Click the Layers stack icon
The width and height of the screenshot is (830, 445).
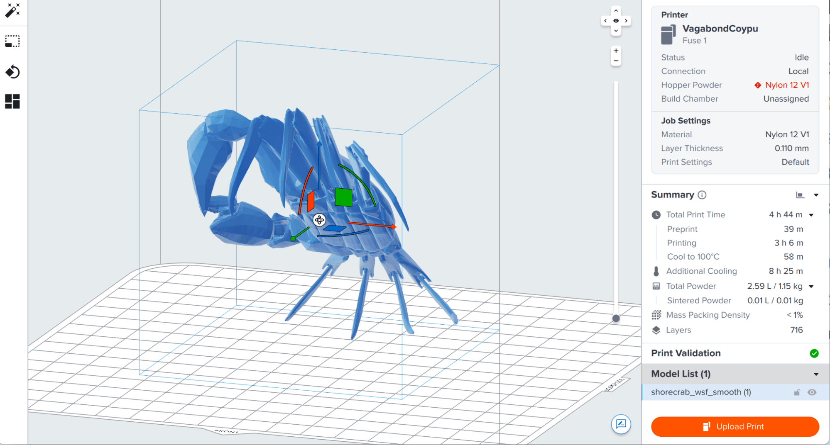click(656, 330)
